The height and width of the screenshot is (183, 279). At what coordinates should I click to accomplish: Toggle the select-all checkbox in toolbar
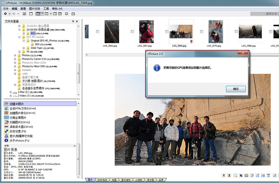click(x=24, y=14)
